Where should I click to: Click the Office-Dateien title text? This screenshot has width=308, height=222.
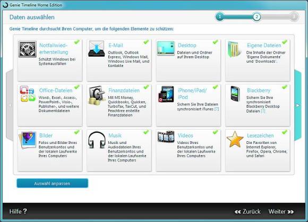click(x=56, y=90)
